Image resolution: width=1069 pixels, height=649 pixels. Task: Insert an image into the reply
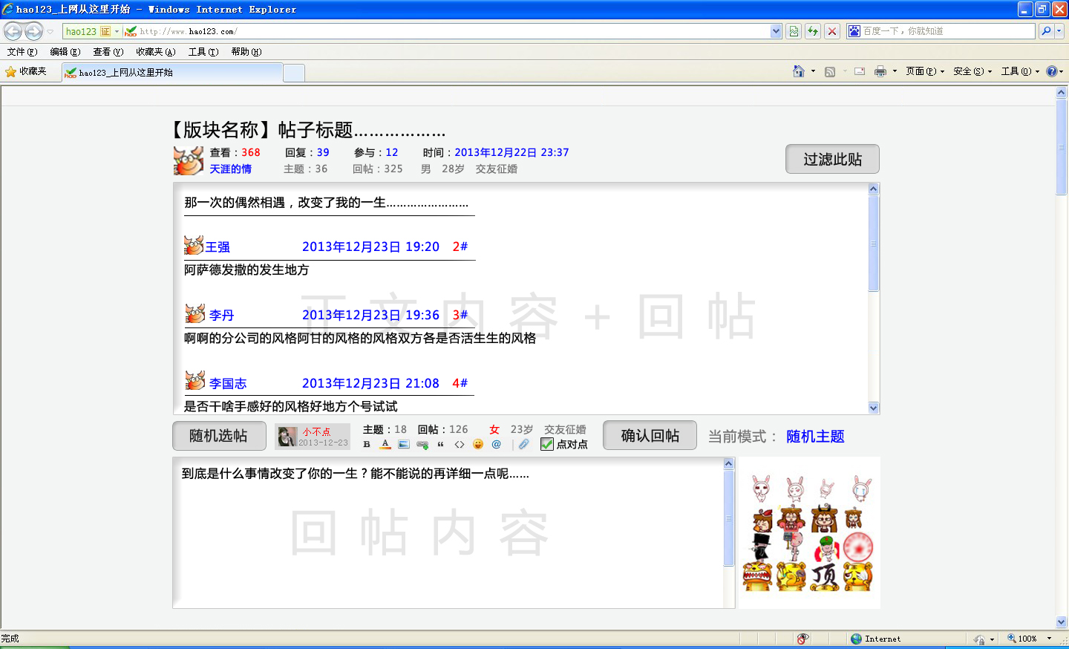click(405, 444)
